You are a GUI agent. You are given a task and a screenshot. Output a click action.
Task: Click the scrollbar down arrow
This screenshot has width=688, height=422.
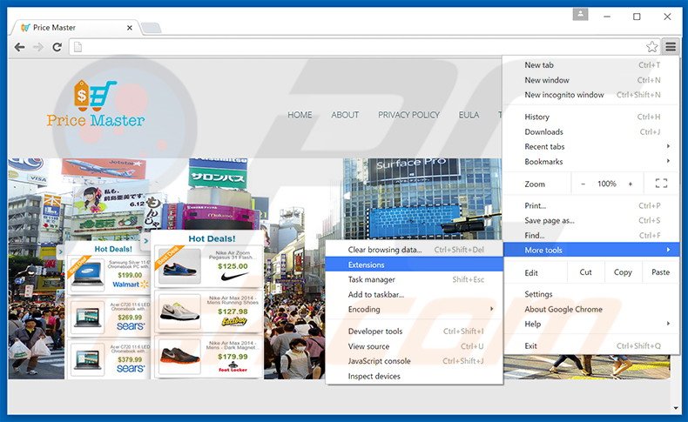pos(676,408)
